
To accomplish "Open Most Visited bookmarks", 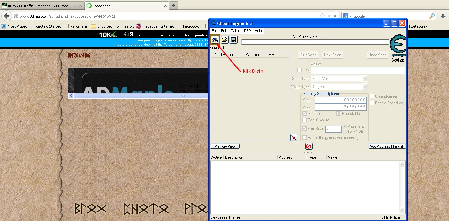I will (14, 26).
